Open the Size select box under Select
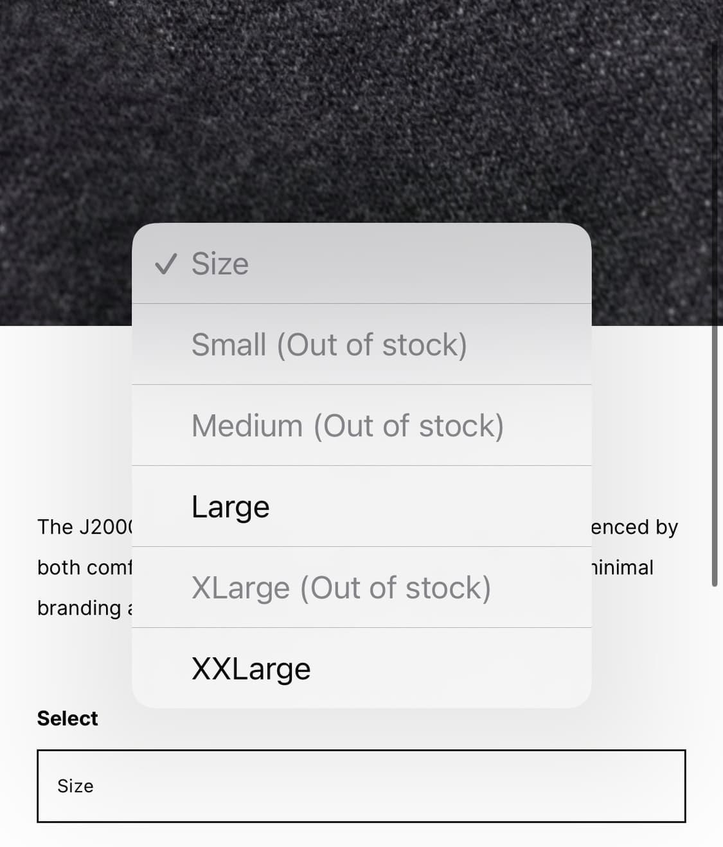Viewport: 723px width, 847px height. (x=361, y=786)
